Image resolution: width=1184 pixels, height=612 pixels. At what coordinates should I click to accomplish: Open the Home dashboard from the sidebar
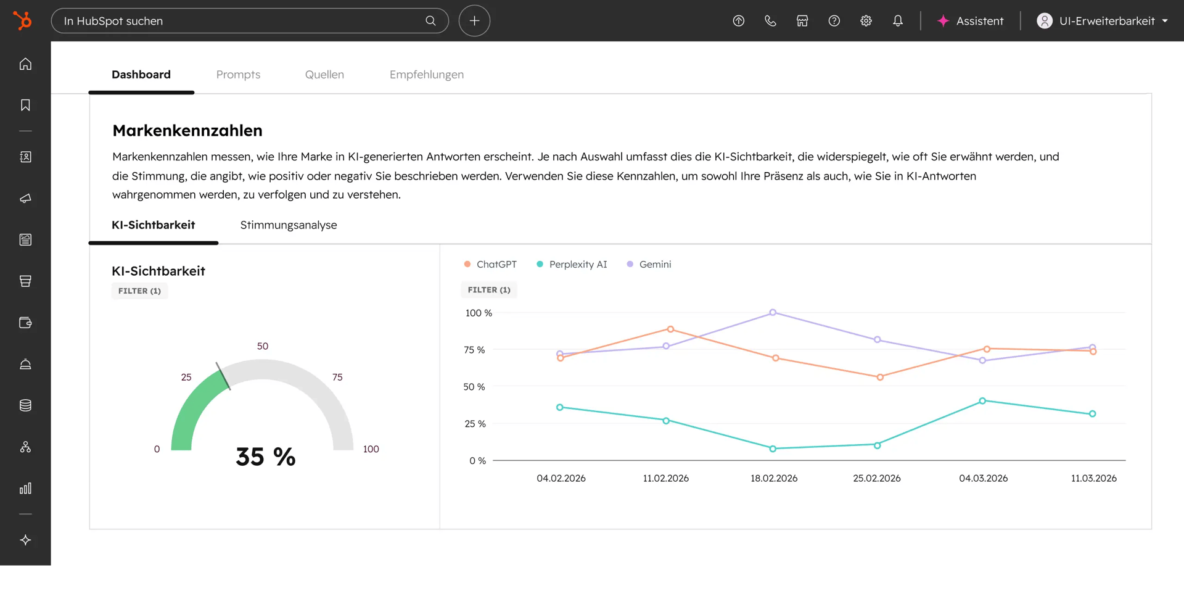[25, 64]
